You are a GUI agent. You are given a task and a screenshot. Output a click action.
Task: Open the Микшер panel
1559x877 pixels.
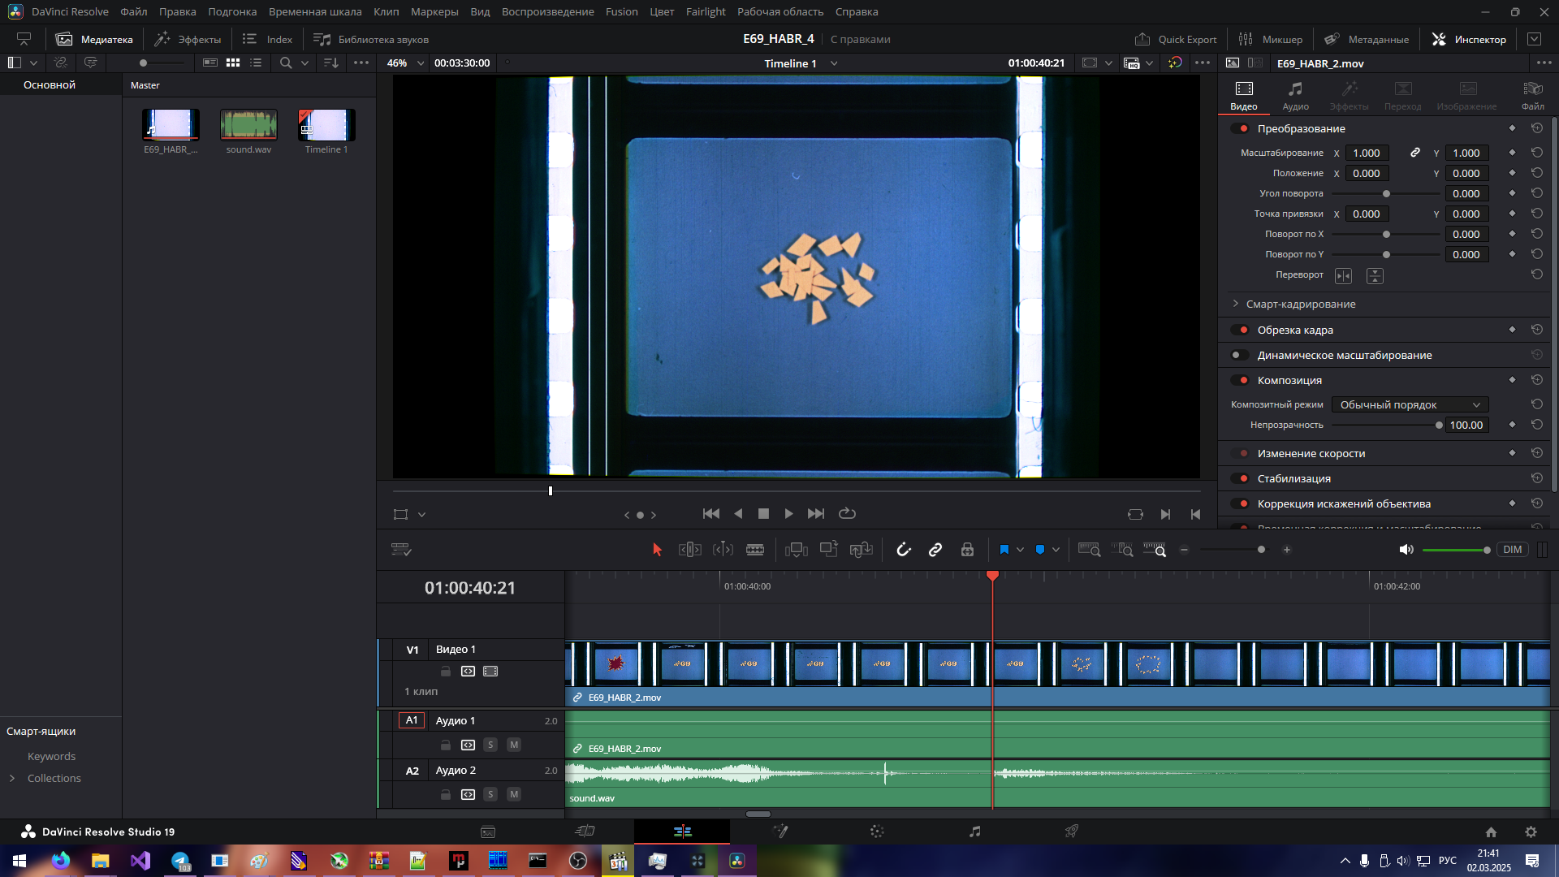[x=1271, y=39]
